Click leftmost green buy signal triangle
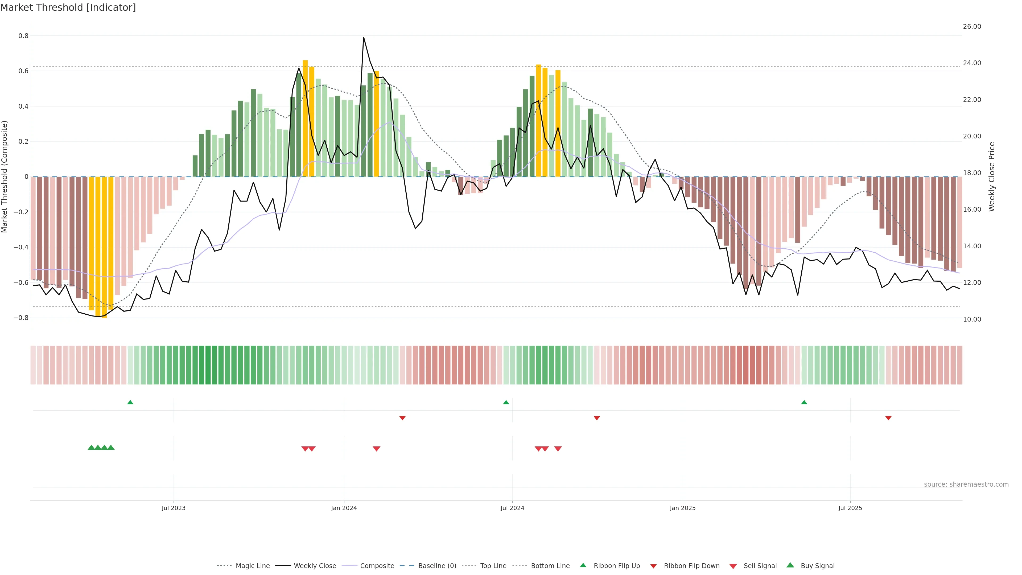 pos(91,447)
